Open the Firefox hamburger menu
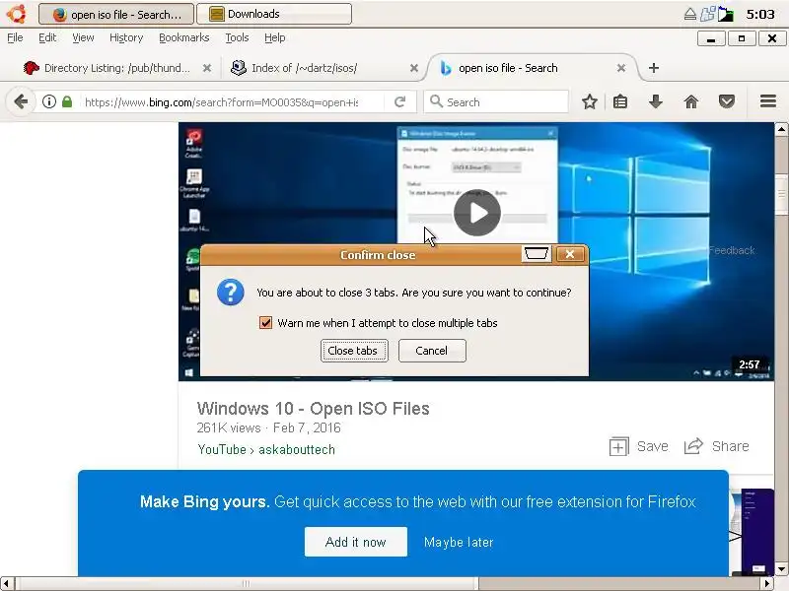 click(768, 102)
